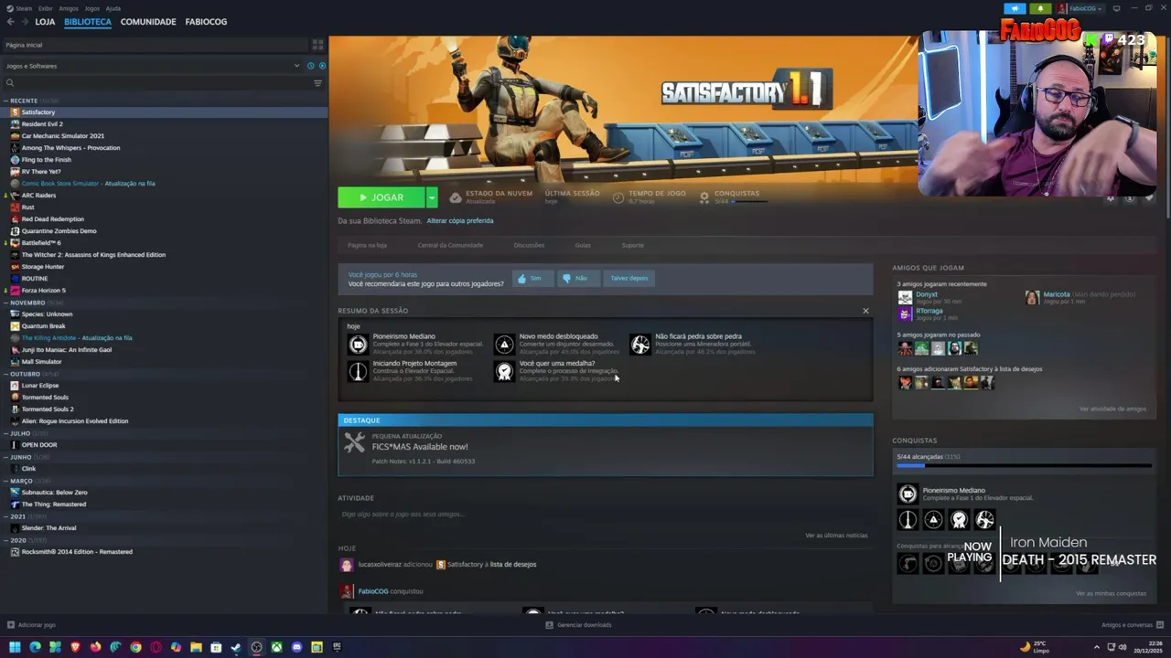The image size is (1171, 658).
Task: Click the library search magnifier icon
Action: pyautogui.click(x=10, y=83)
